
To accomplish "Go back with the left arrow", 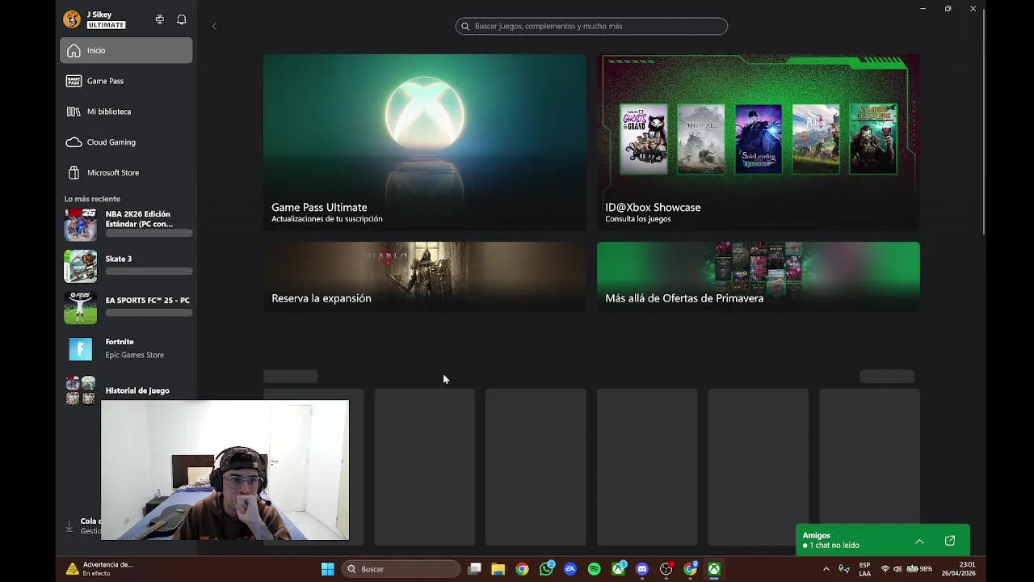I will point(214,26).
